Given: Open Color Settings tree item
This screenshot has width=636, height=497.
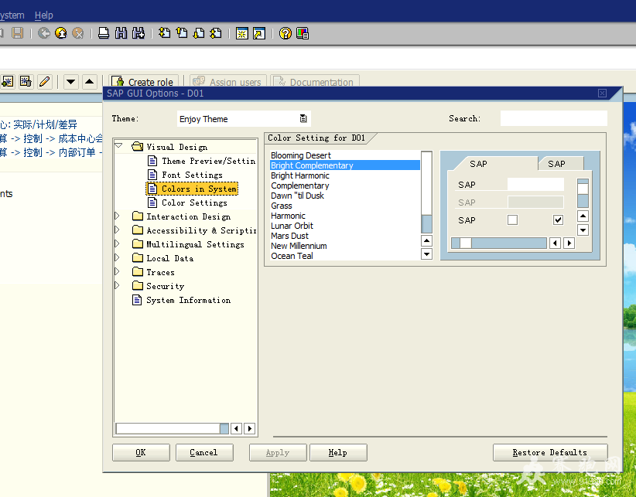Looking at the screenshot, I should (x=194, y=202).
